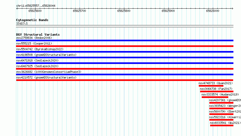Open the nsv5504742 (ByrskaBishop2022) label

pyautogui.click(x=40, y=49)
